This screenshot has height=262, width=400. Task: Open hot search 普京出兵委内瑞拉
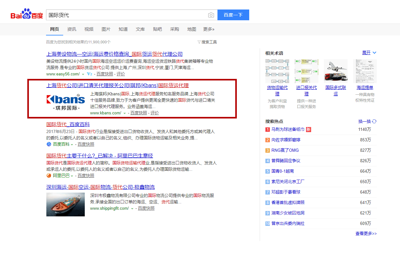coord(288,223)
